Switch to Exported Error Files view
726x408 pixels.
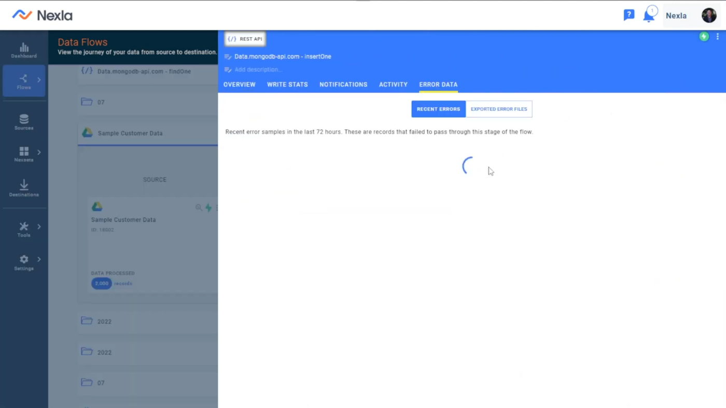click(498, 109)
